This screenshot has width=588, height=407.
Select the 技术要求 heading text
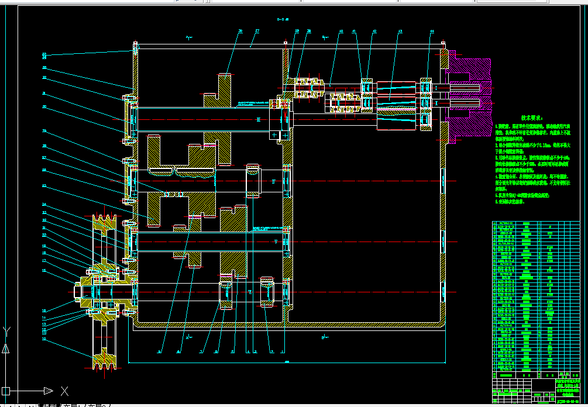(531, 118)
